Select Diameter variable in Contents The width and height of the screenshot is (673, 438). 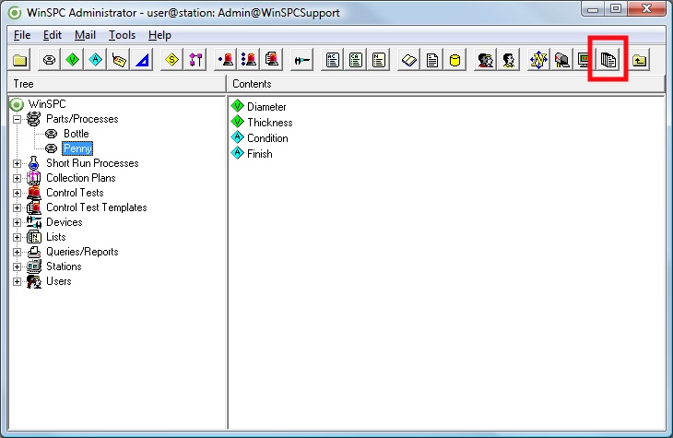pos(266,106)
